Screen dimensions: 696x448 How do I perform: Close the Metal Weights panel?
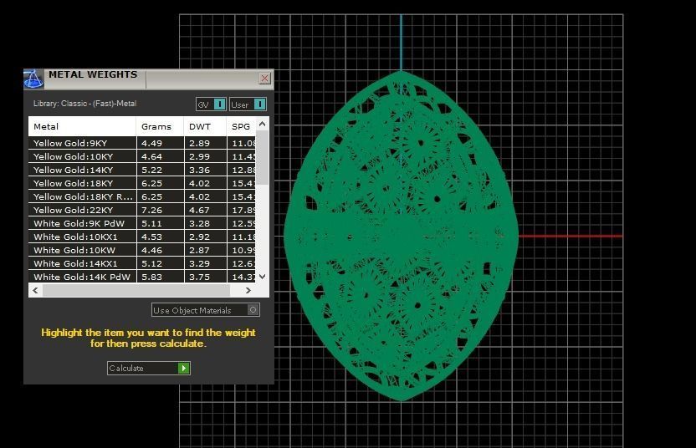264,79
